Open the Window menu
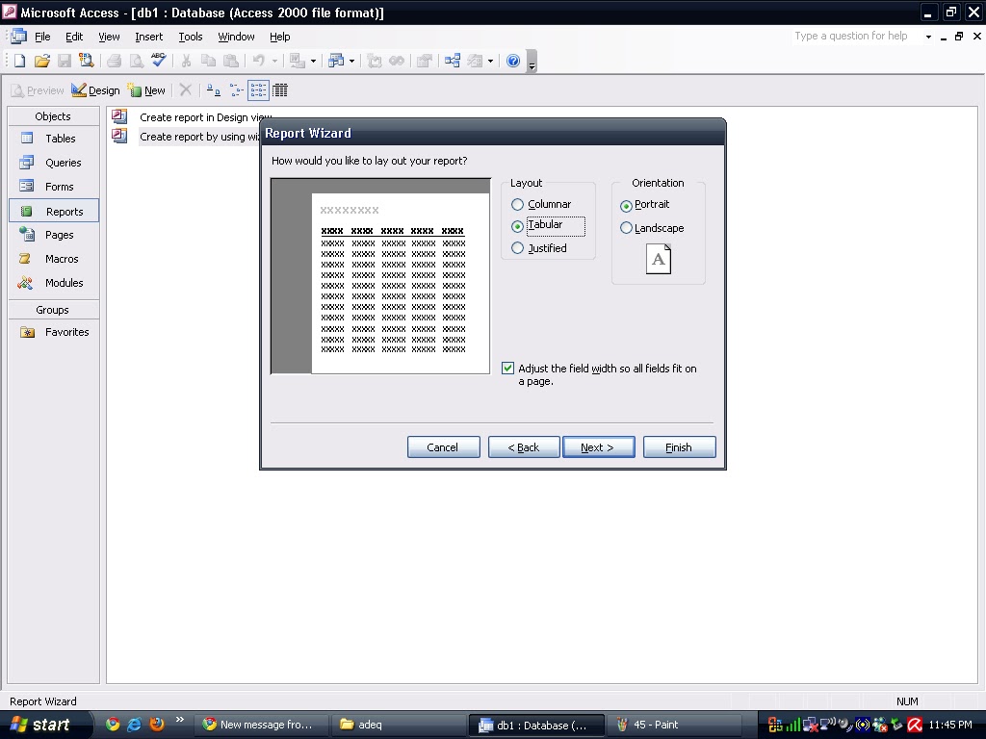Image resolution: width=986 pixels, height=739 pixels. [236, 37]
